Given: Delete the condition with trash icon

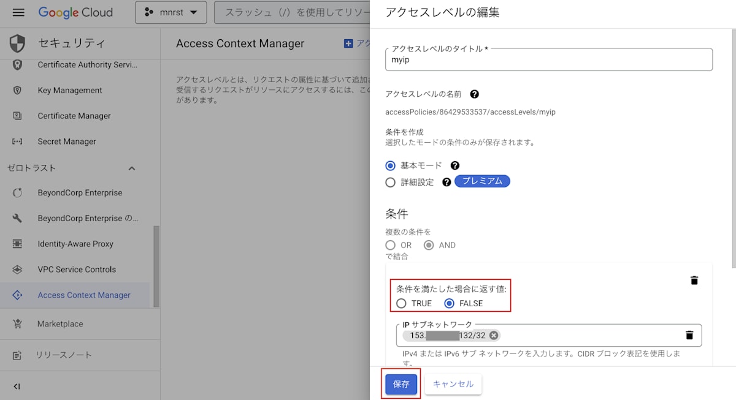Looking at the screenshot, I should coord(694,281).
